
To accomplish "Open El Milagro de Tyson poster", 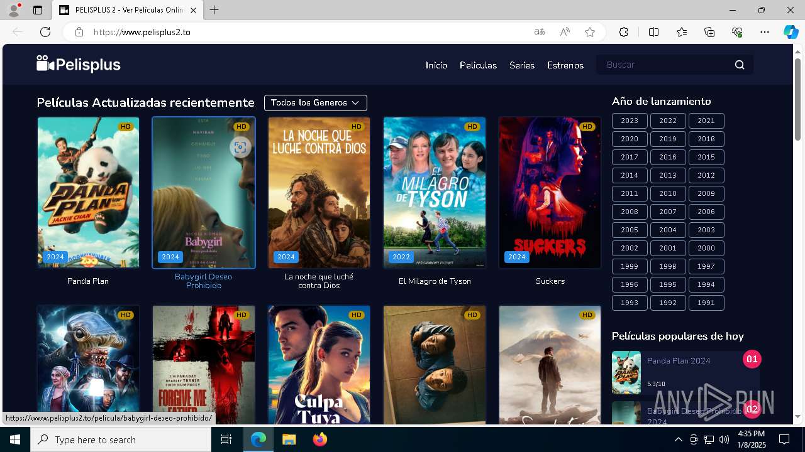I will coord(435,192).
